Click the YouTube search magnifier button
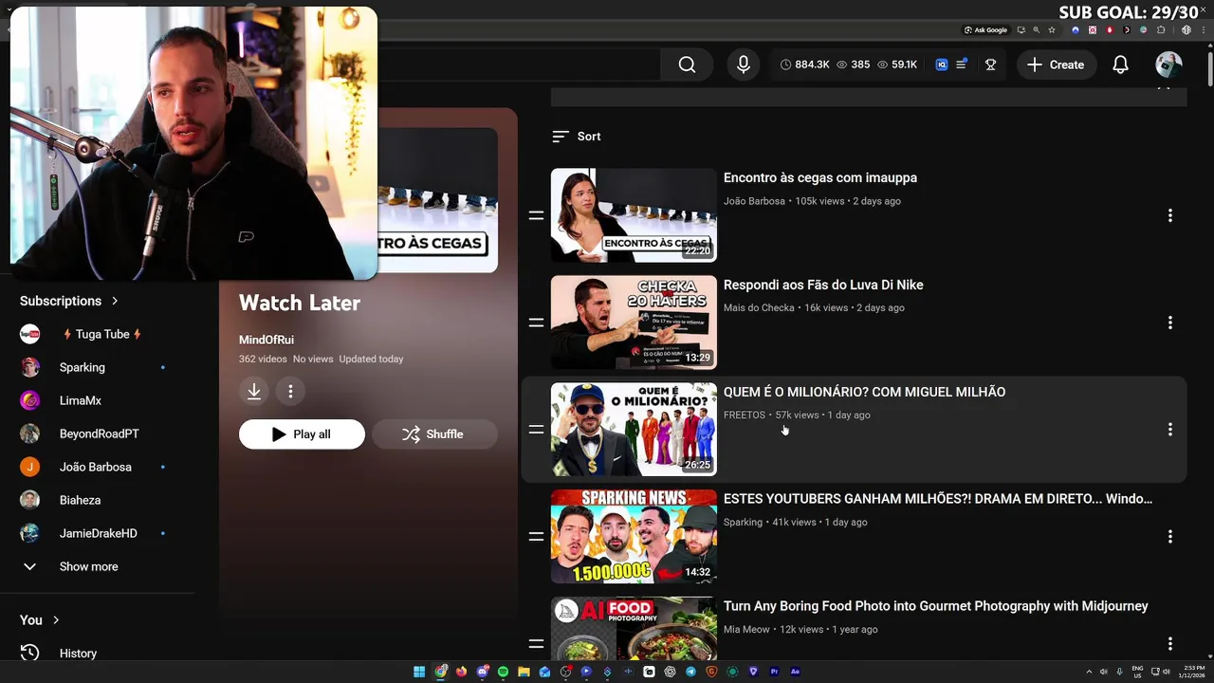Image resolution: width=1214 pixels, height=683 pixels. [687, 65]
